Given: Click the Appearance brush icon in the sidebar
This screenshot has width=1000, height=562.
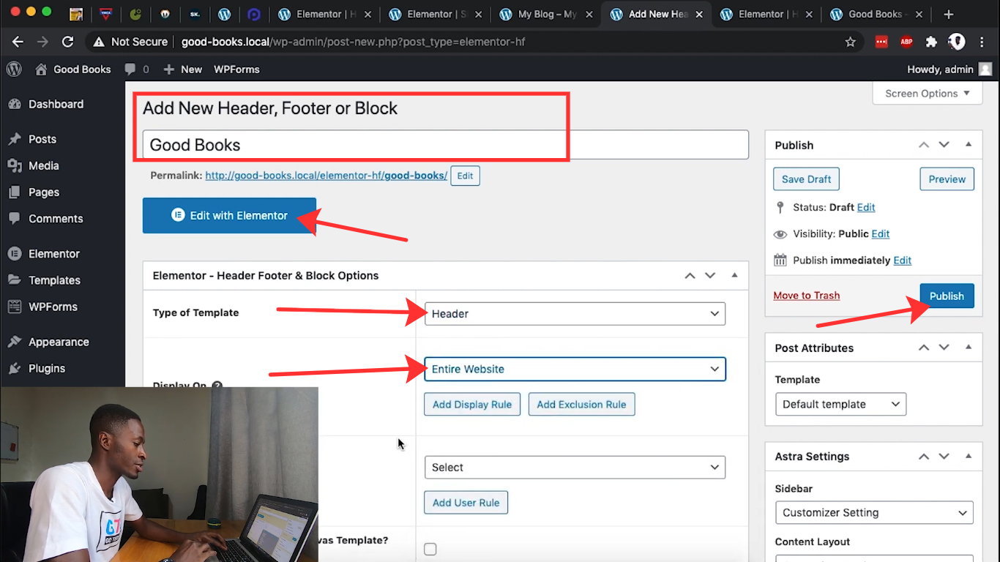Looking at the screenshot, I should 14,342.
